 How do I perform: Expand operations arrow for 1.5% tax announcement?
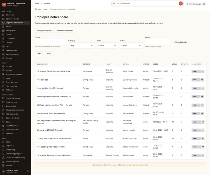point(203,122)
